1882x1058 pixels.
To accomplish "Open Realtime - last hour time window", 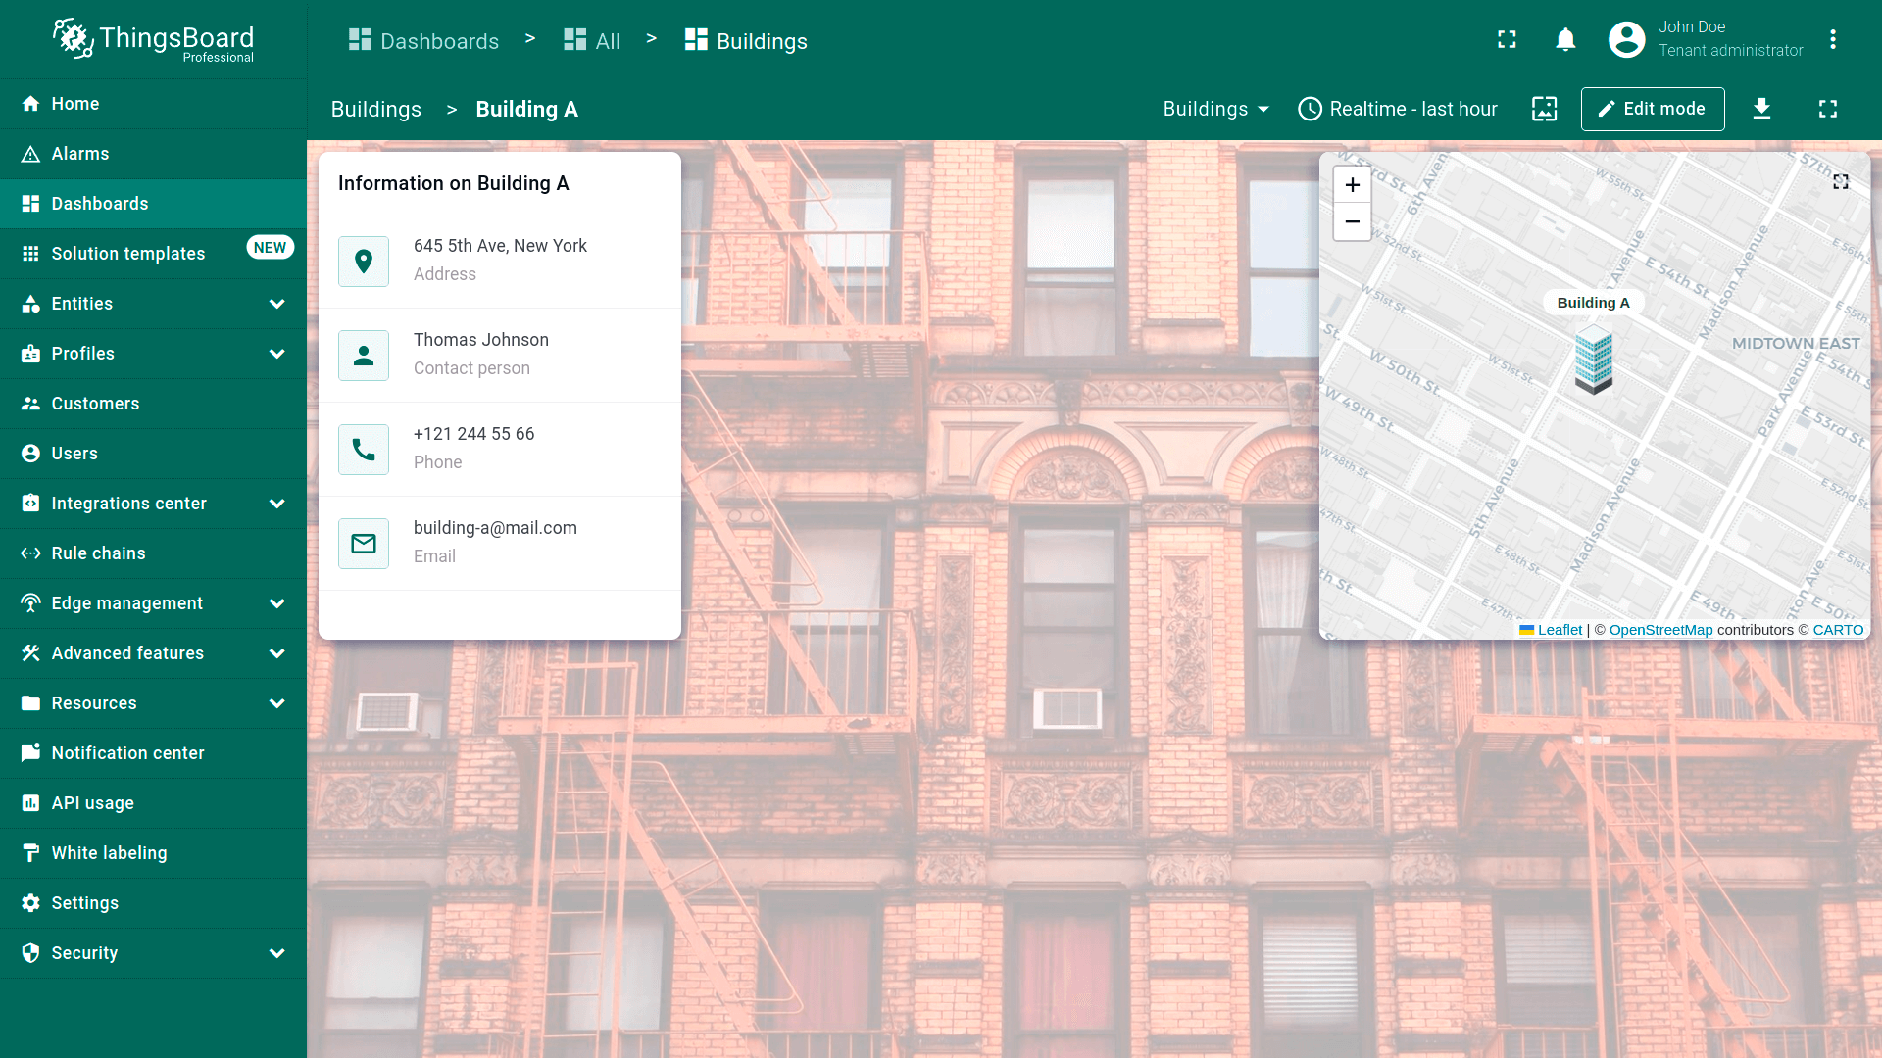I will tap(1398, 109).
